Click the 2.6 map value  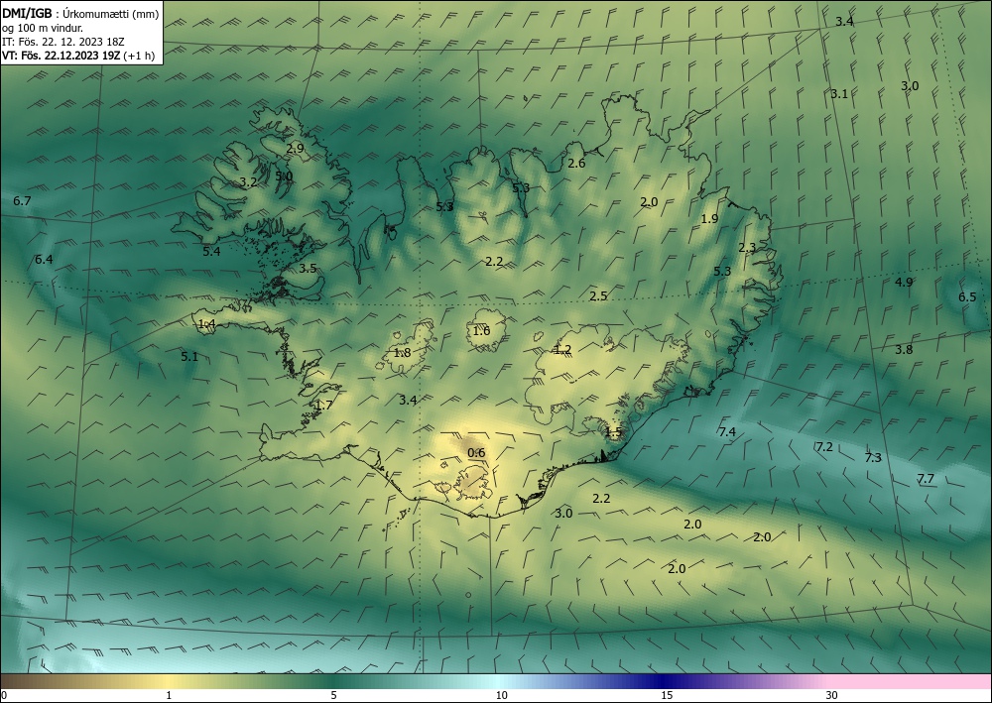point(576,163)
